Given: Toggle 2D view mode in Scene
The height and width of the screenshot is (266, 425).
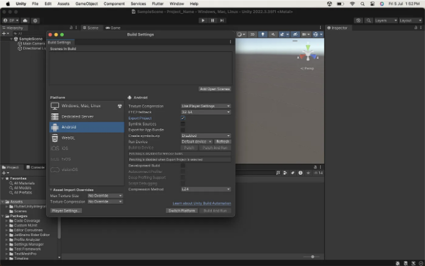Looking at the screenshot, I should point(252,34).
